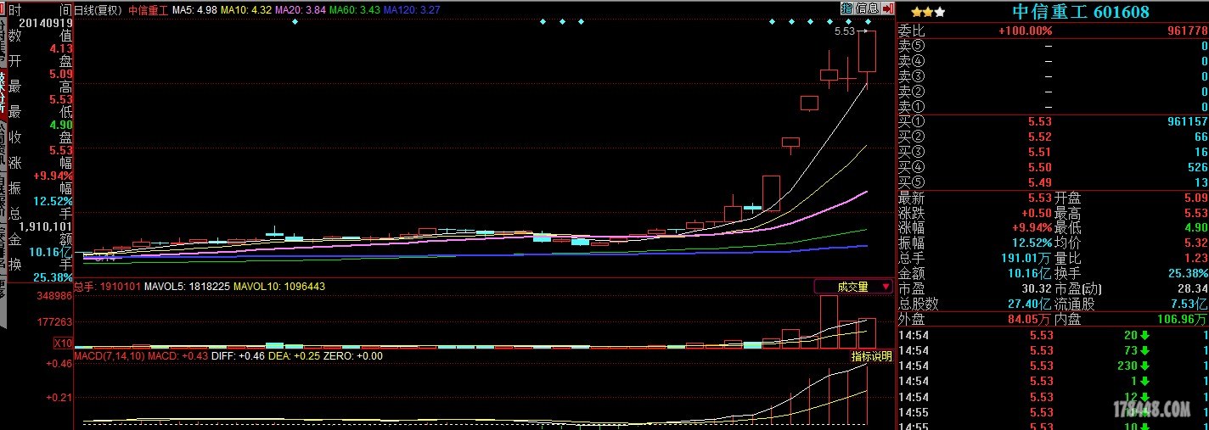
Task: Click the 买③ price 5.51
Action: tap(1039, 153)
